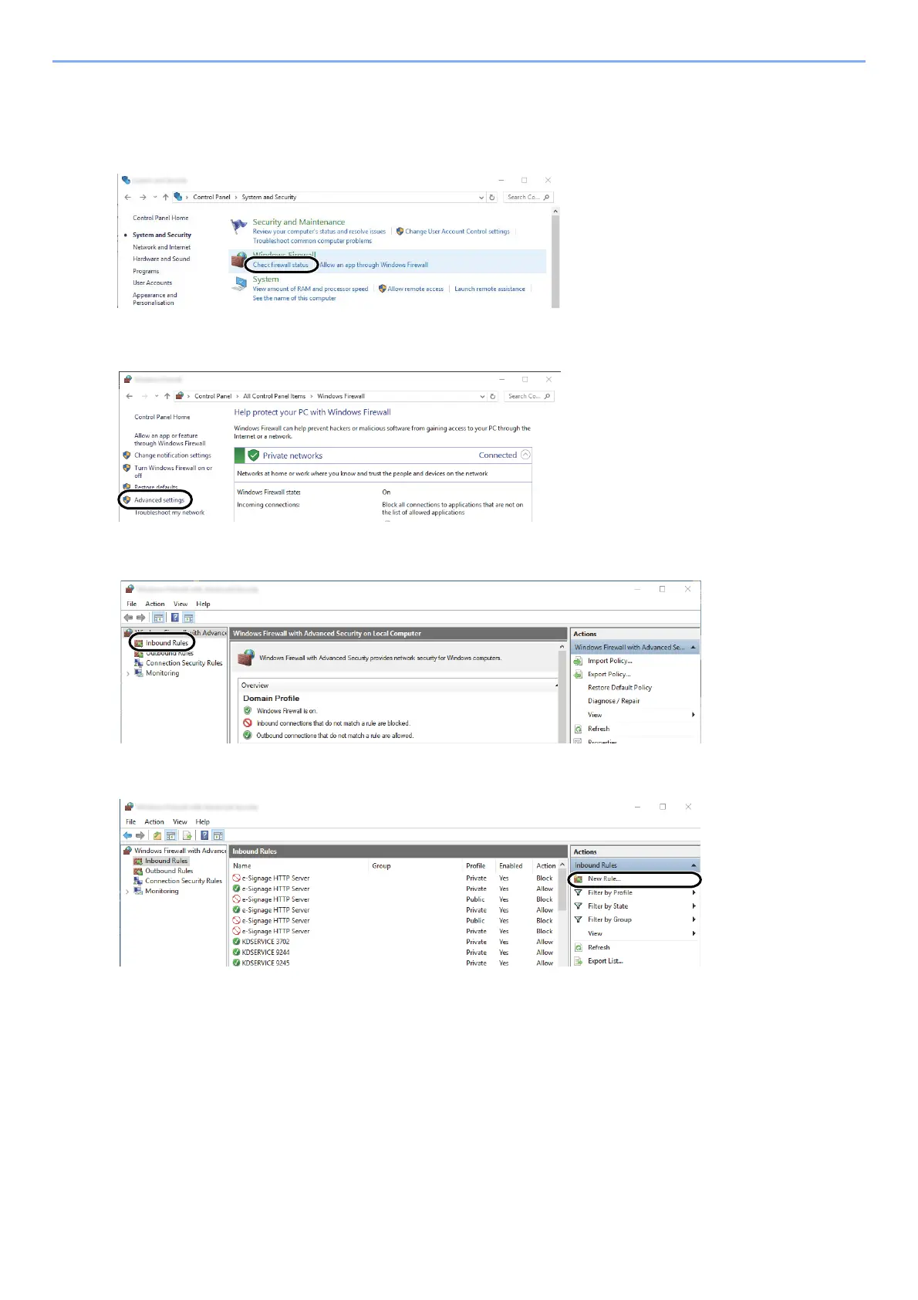
Task: Click Import Policy... action
Action: [x=609, y=661]
